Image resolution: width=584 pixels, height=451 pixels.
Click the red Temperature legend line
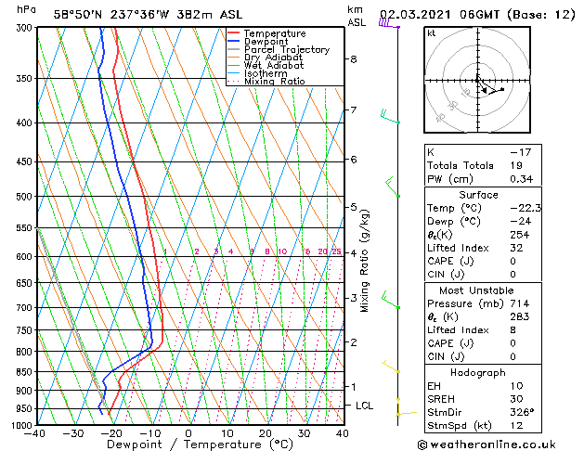pos(234,33)
